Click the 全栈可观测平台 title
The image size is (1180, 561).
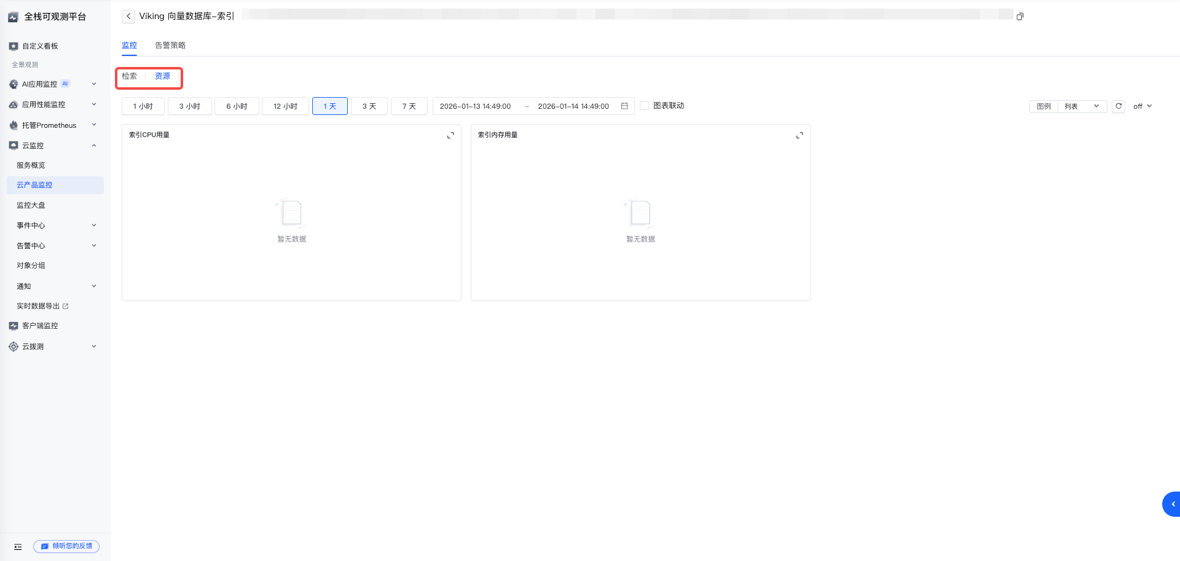click(55, 17)
